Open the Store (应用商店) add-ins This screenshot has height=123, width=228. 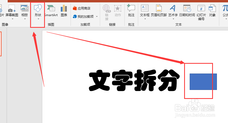82,8
